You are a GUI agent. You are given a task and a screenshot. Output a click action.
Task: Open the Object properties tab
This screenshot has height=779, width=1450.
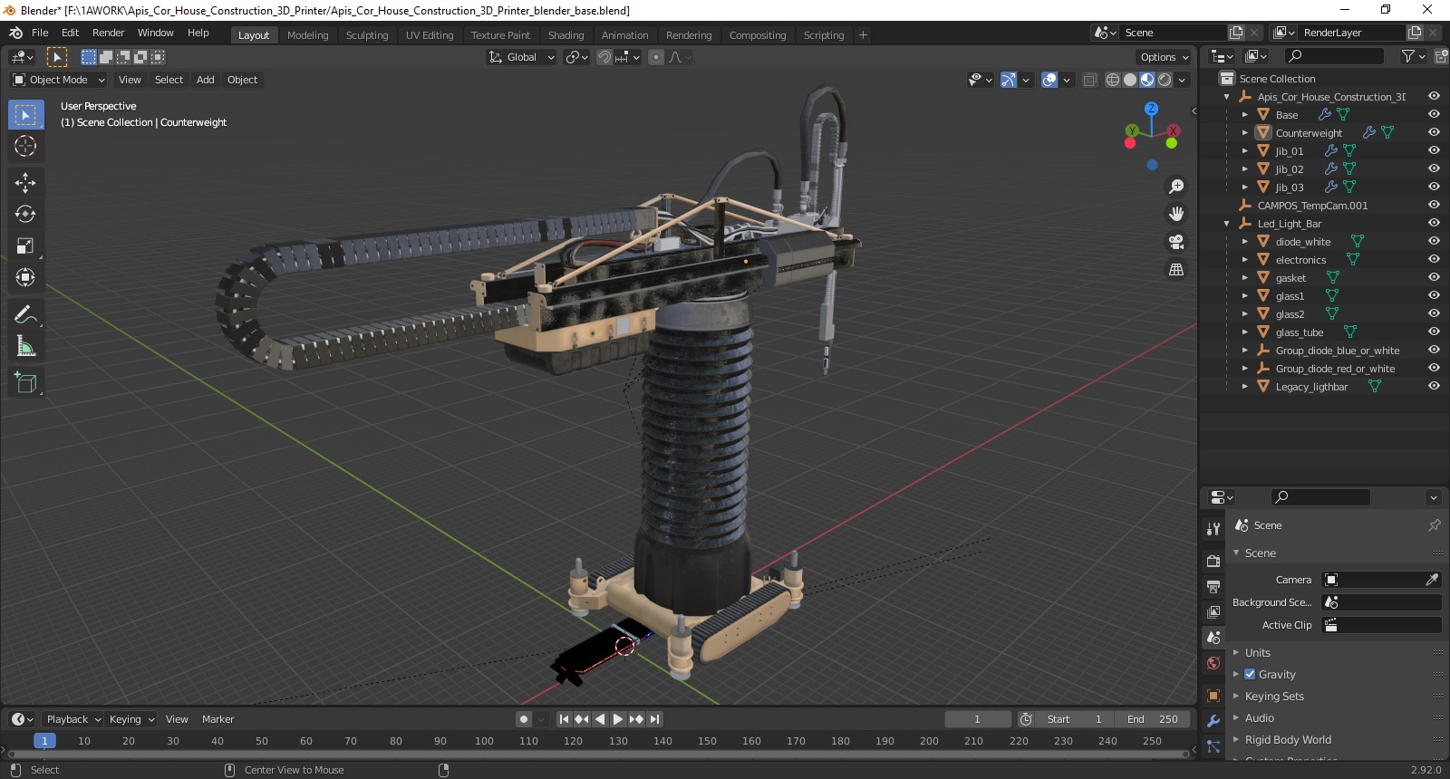[x=1213, y=696]
